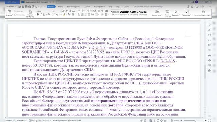Switch to web layout view in status bar

[x=161, y=121]
